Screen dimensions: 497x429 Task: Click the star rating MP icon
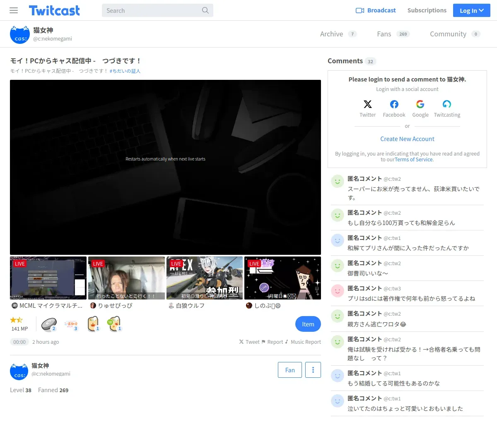[17, 320]
